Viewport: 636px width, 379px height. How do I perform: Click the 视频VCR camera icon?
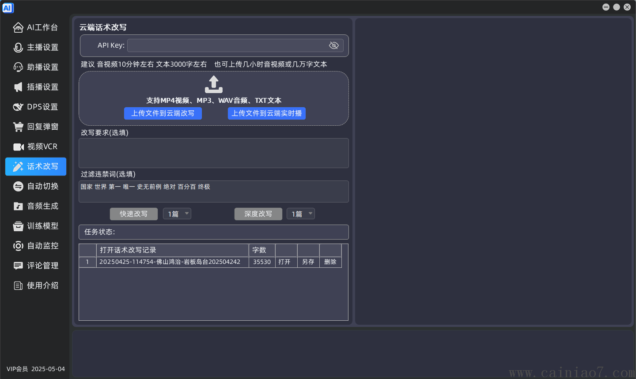[18, 146]
